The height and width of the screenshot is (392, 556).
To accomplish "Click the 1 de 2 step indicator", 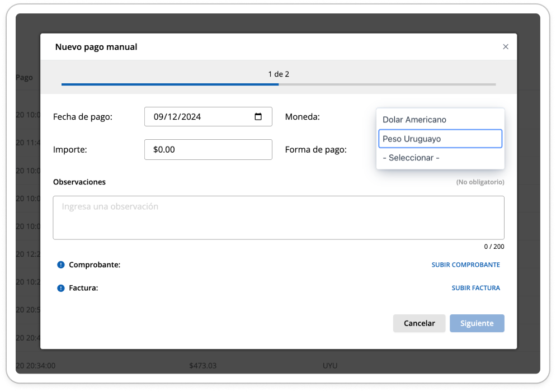I will tap(279, 74).
